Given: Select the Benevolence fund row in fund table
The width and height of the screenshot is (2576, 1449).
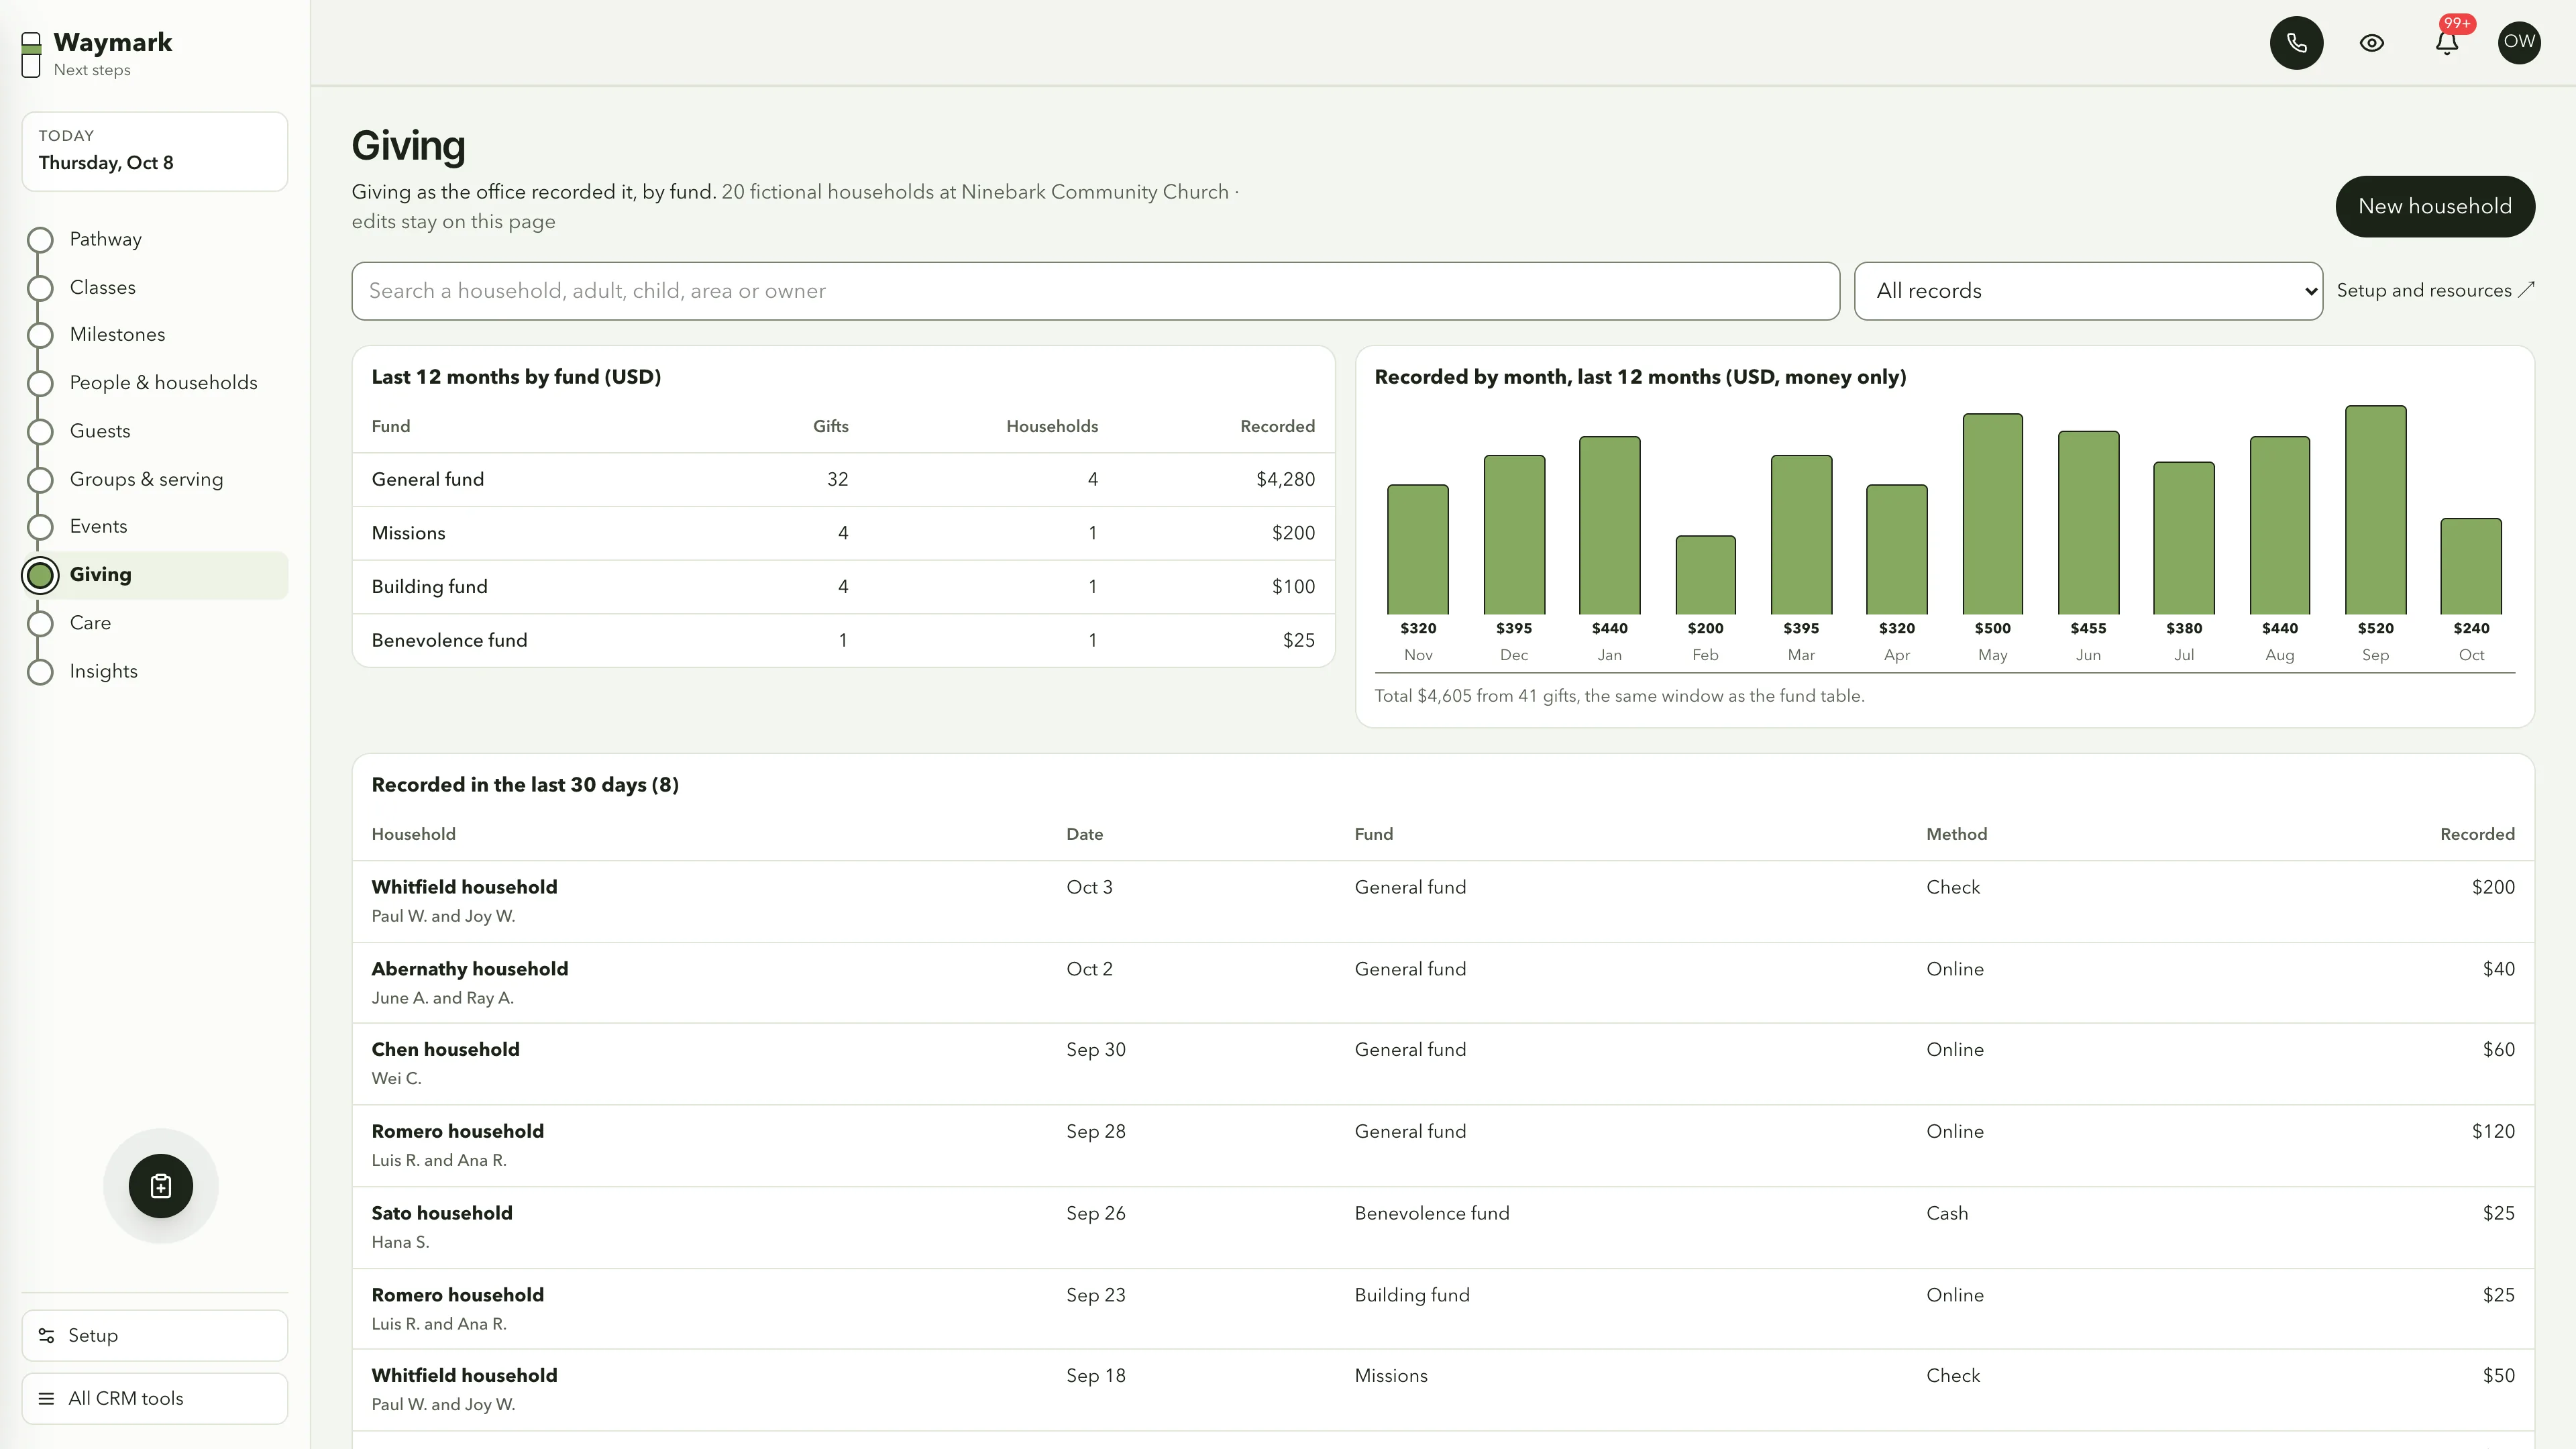Looking at the screenshot, I should click(843, 640).
